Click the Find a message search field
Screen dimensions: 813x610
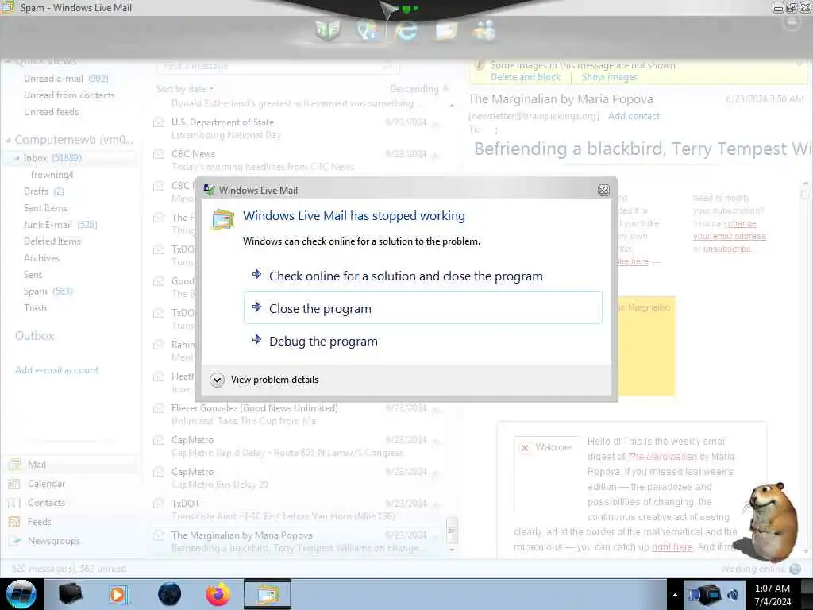tap(278, 66)
